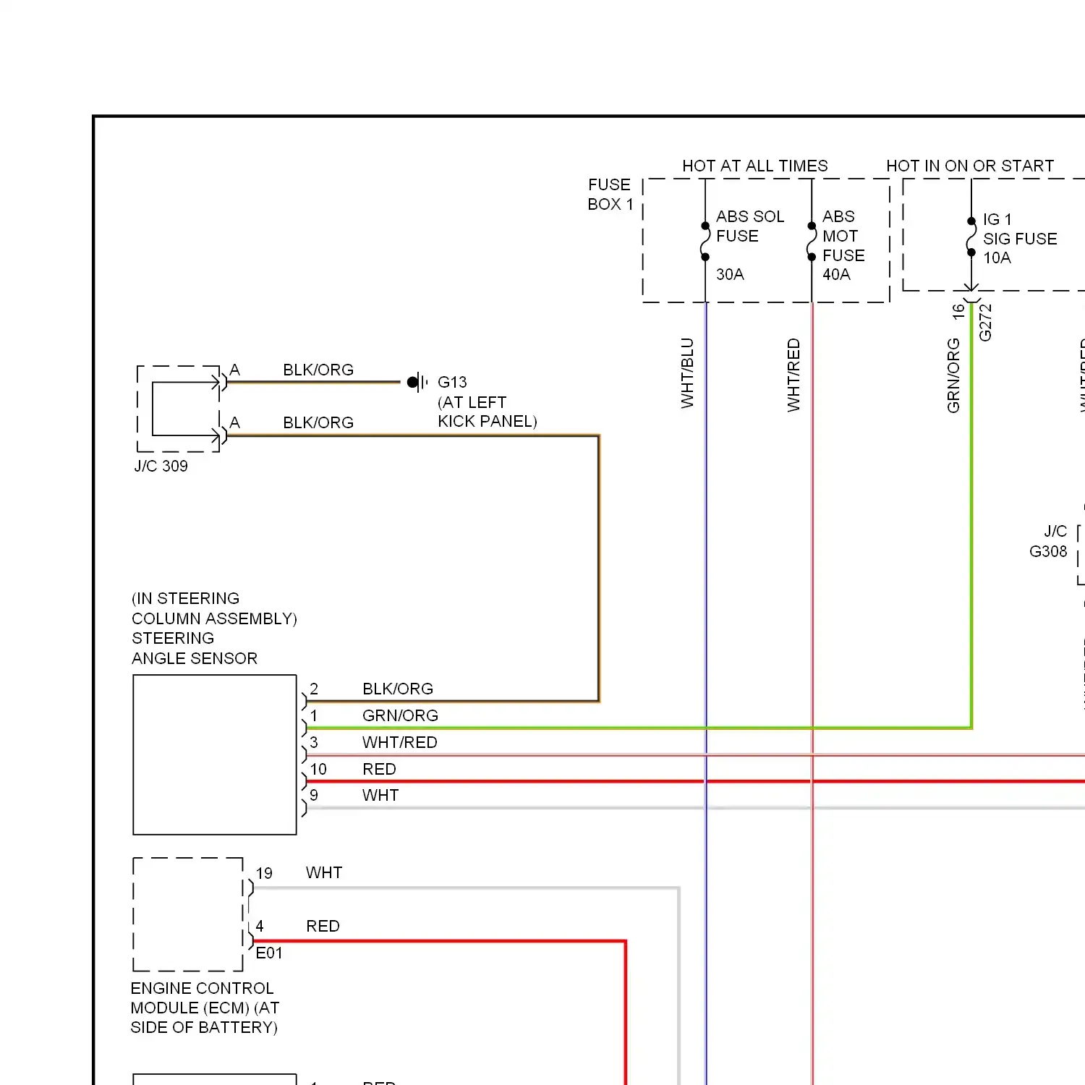Click the '40A' fuse rating
The height and width of the screenshot is (1085, 1085).
[836, 274]
